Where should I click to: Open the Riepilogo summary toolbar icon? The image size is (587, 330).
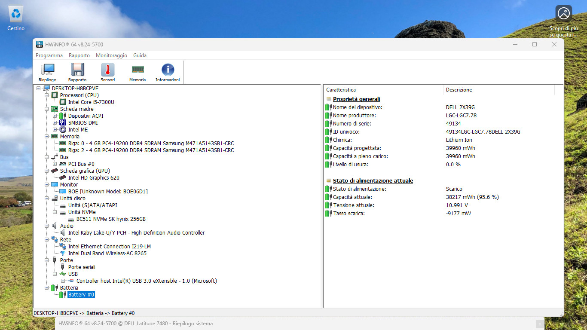[x=47, y=72]
